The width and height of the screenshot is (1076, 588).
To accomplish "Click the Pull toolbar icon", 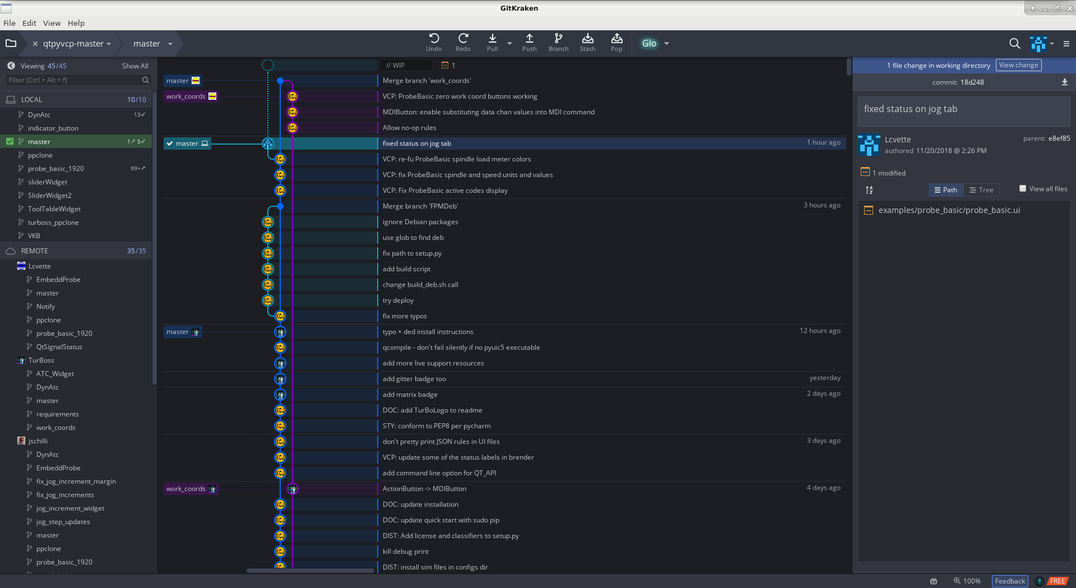I will tap(492, 42).
